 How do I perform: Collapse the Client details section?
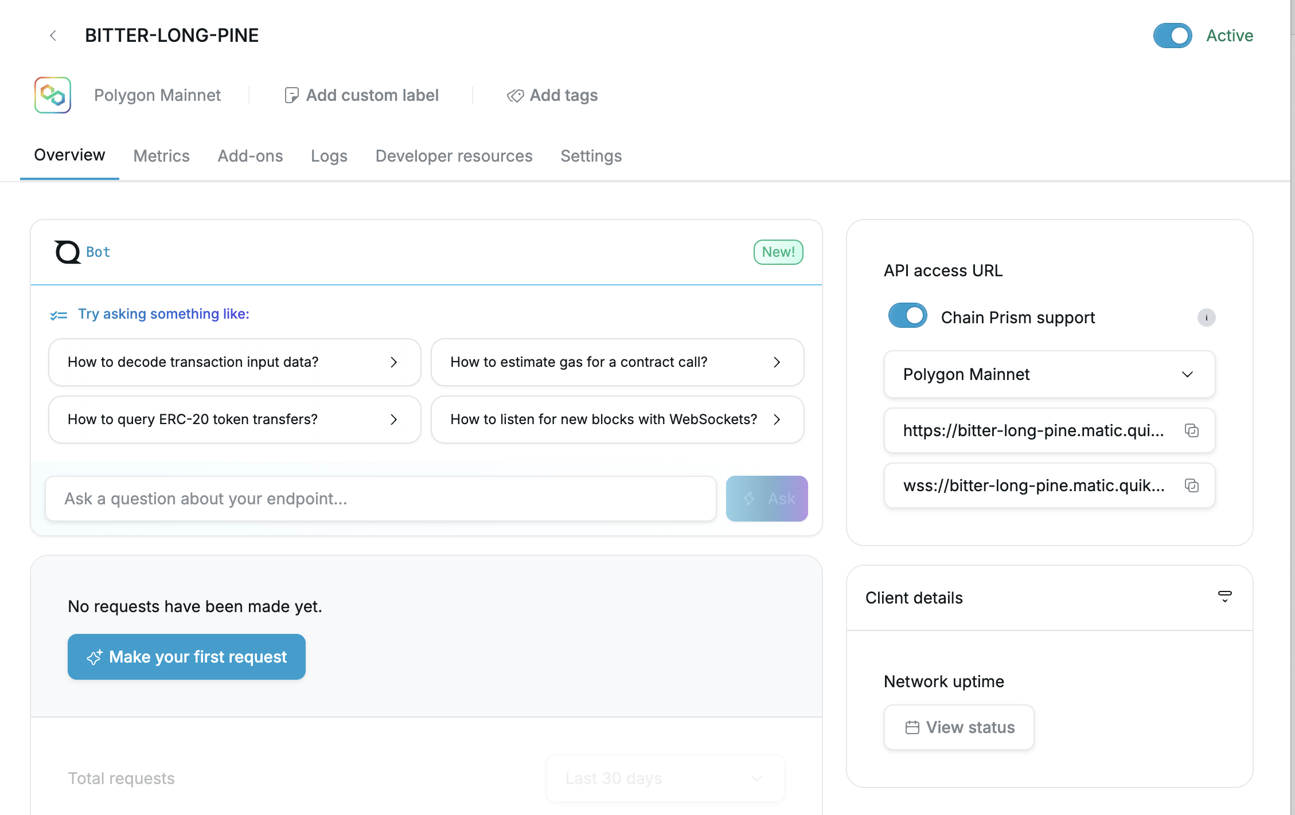[1225, 597]
